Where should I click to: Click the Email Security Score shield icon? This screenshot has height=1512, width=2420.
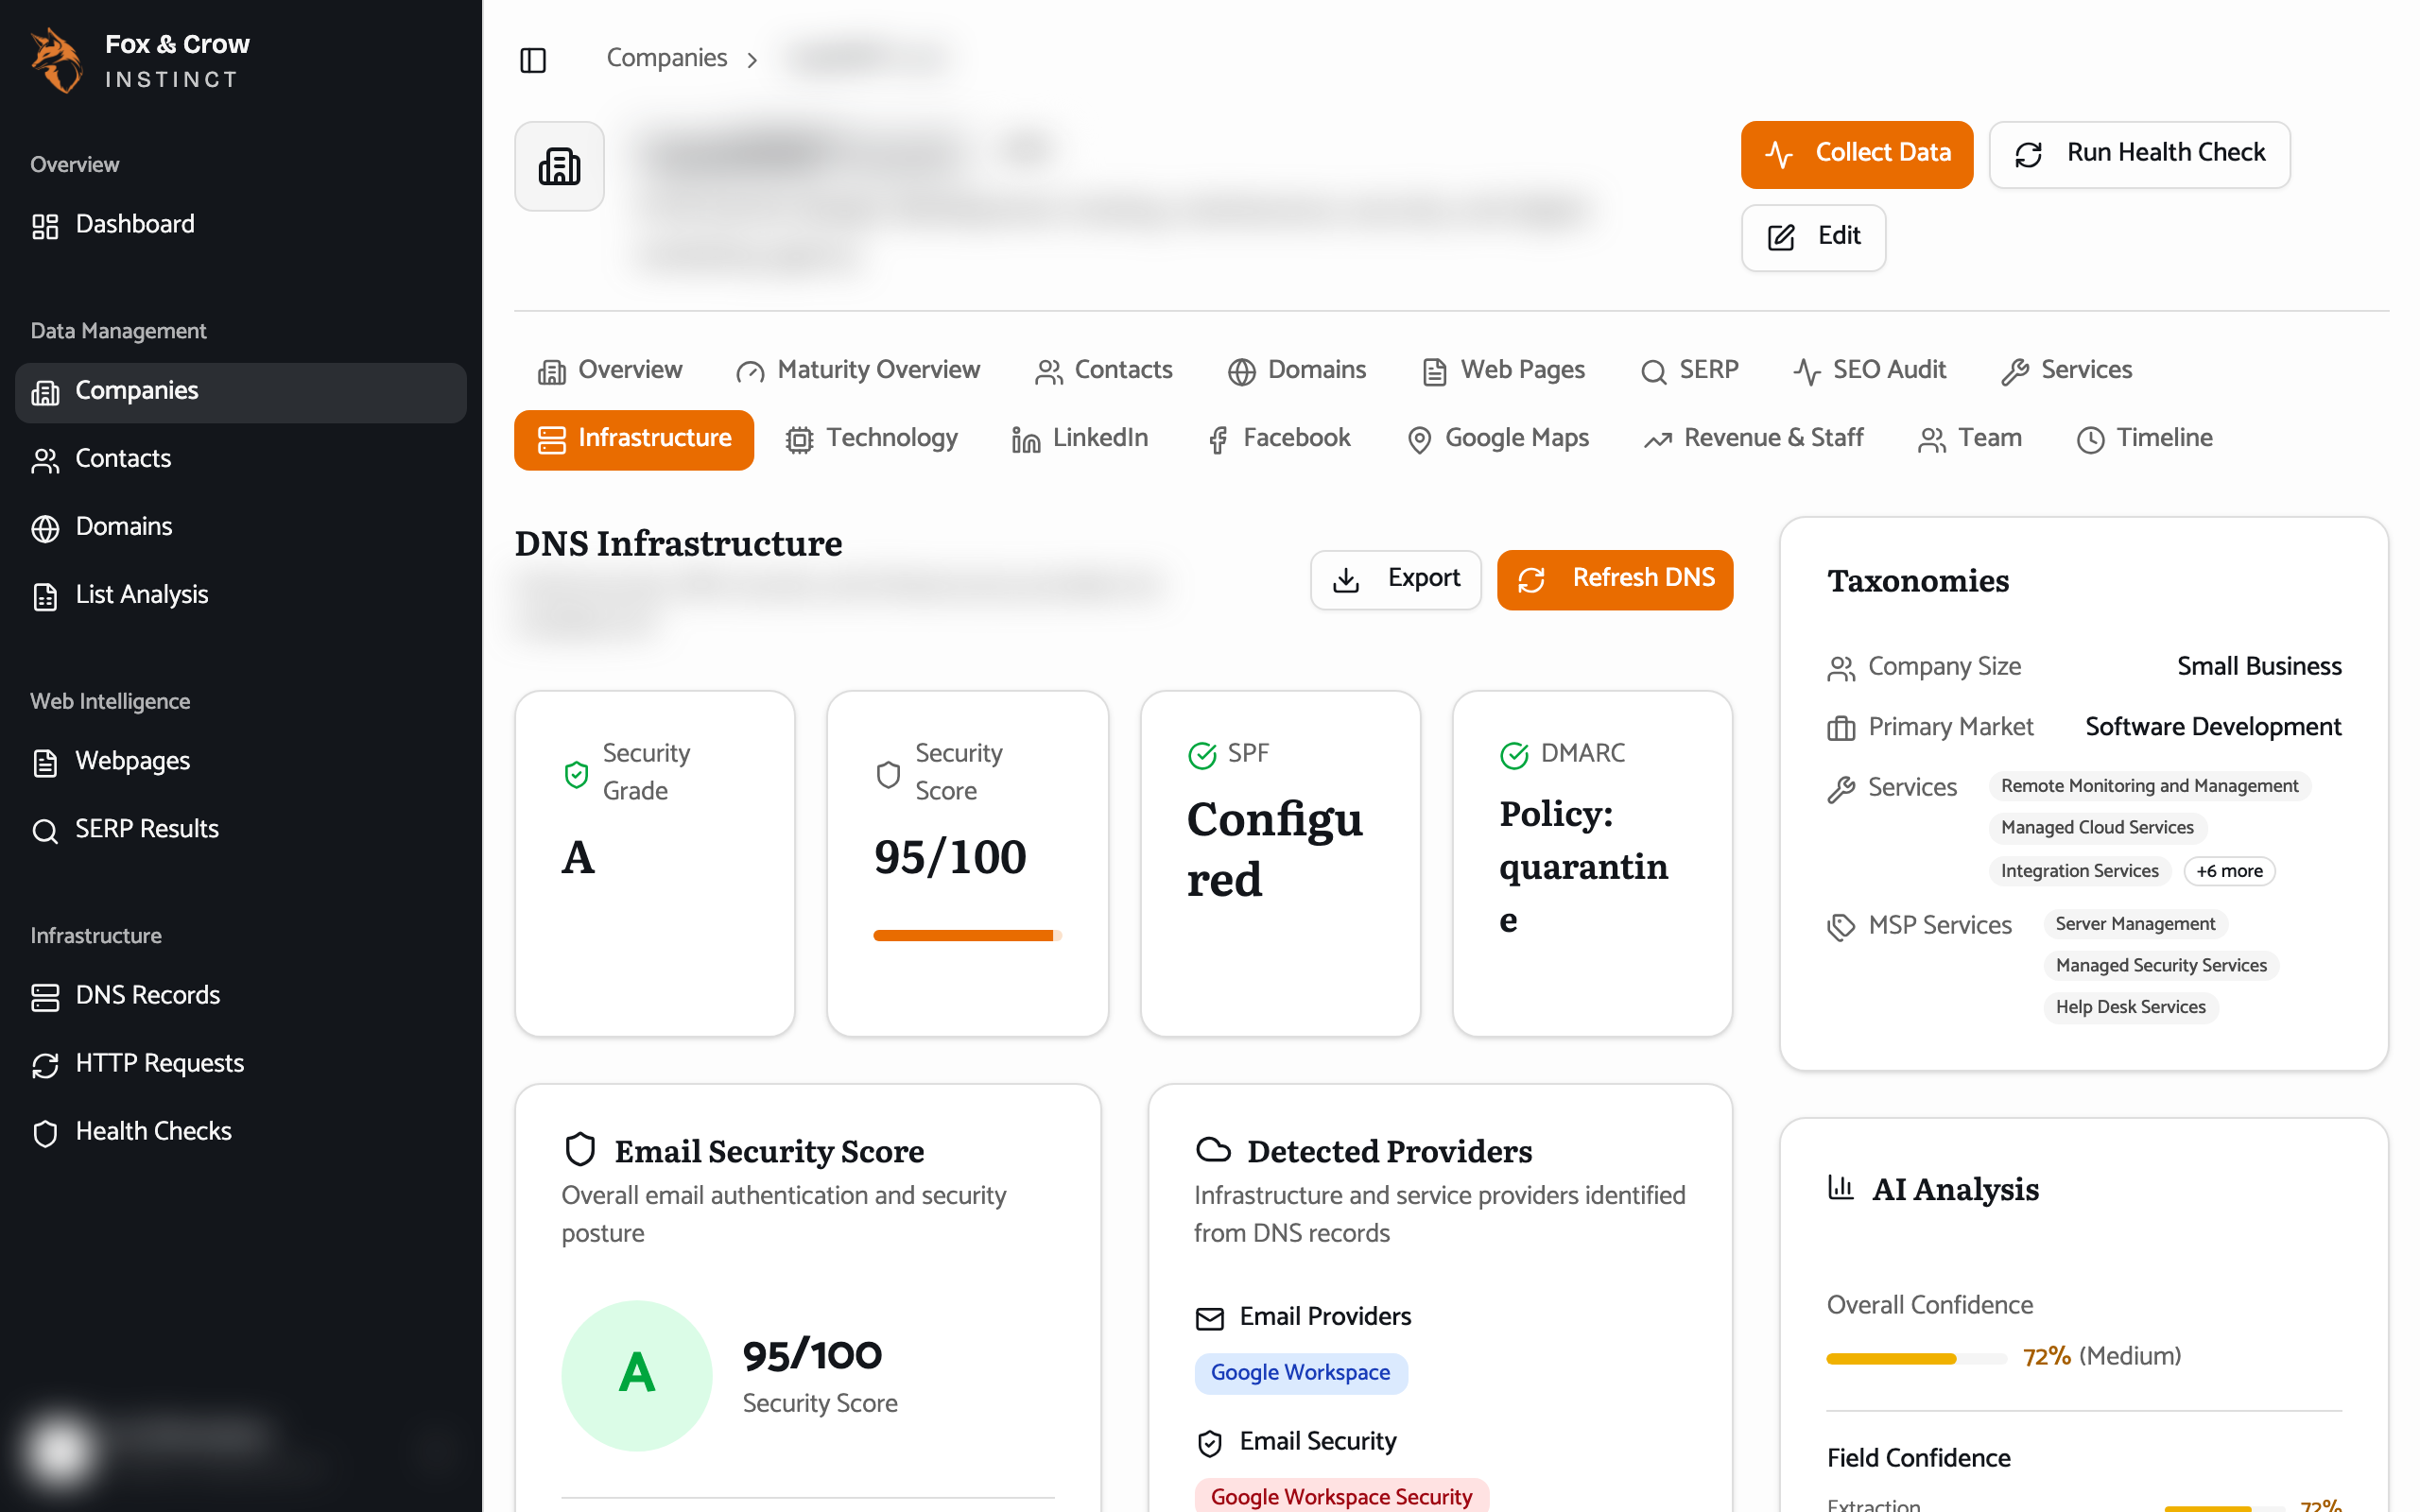[580, 1150]
